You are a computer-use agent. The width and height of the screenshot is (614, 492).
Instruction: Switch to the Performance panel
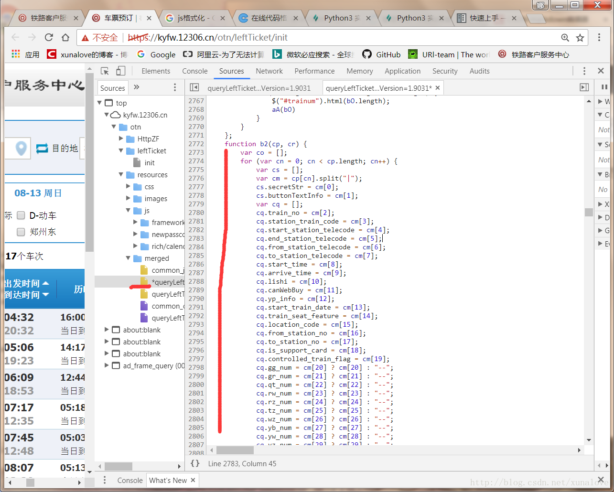click(x=314, y=71)
